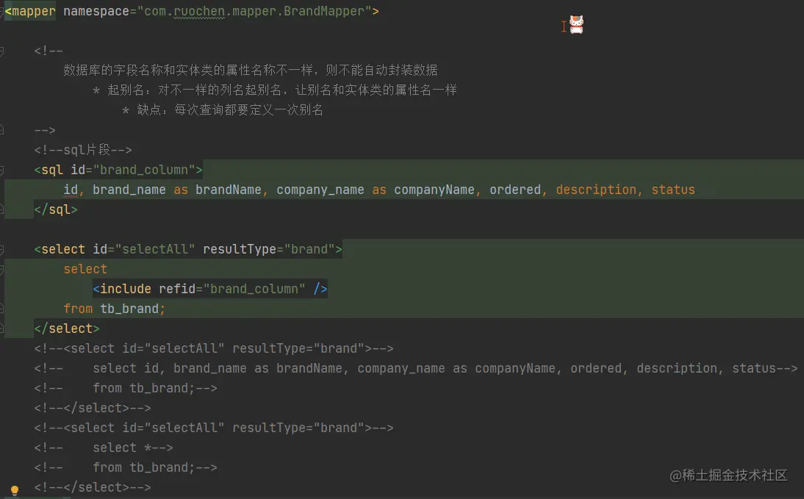Click the comment line starting with 缺点
Image resolution: width=804 pixels, height=499 pixels.
[223, 110]
